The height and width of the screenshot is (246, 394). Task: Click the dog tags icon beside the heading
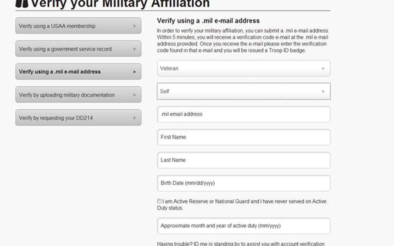pos(22,3)
